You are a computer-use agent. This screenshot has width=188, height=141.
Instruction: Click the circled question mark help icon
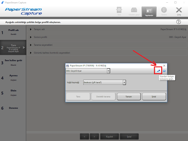[179, 22]
